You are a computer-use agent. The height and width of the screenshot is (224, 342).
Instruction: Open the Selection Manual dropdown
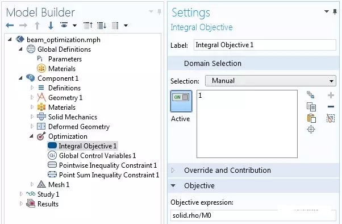[x=270, y=81]
